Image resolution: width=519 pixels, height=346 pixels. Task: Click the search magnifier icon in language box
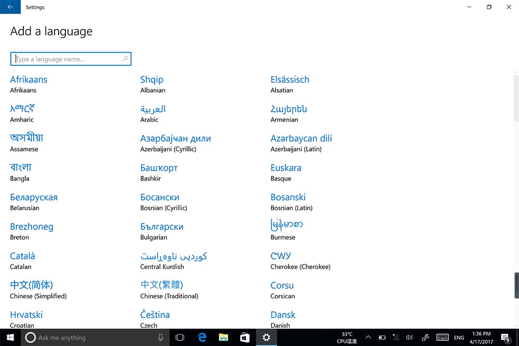125,59
